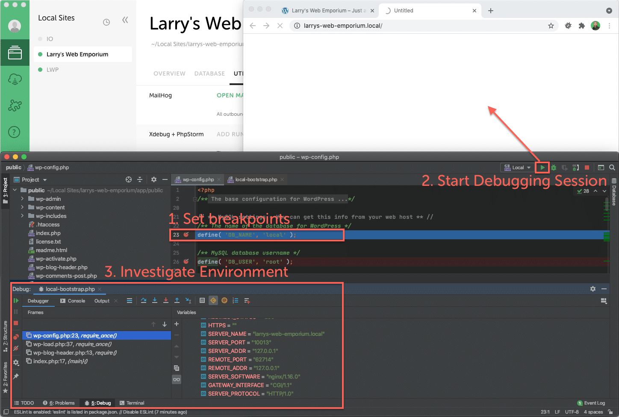619x417 pixels.
Task: Toggle breakpoint on line 26
Action: [x=186, y=261]
